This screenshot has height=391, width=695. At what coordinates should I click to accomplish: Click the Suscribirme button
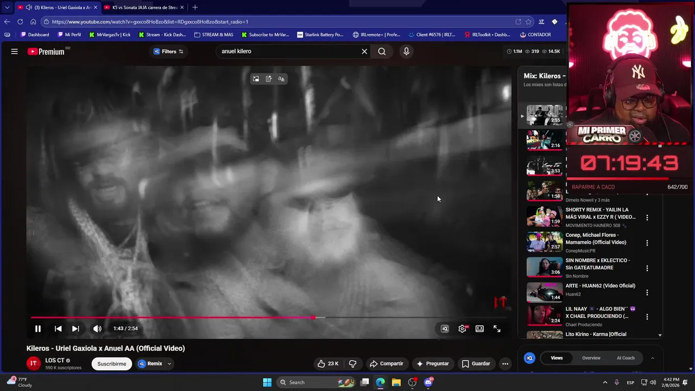click(x=112, y=364)
